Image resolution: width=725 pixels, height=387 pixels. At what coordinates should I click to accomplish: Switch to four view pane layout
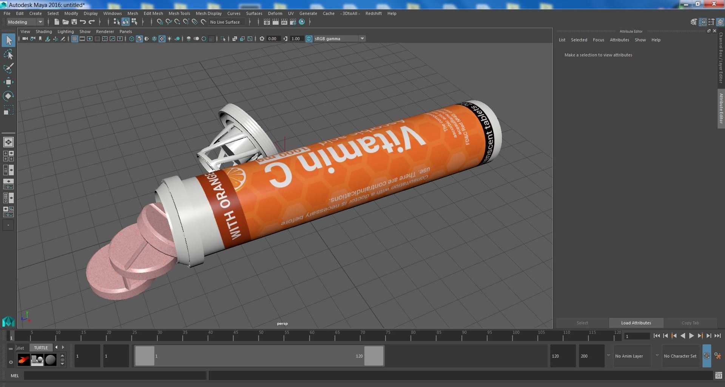click(x=8, y=156)
